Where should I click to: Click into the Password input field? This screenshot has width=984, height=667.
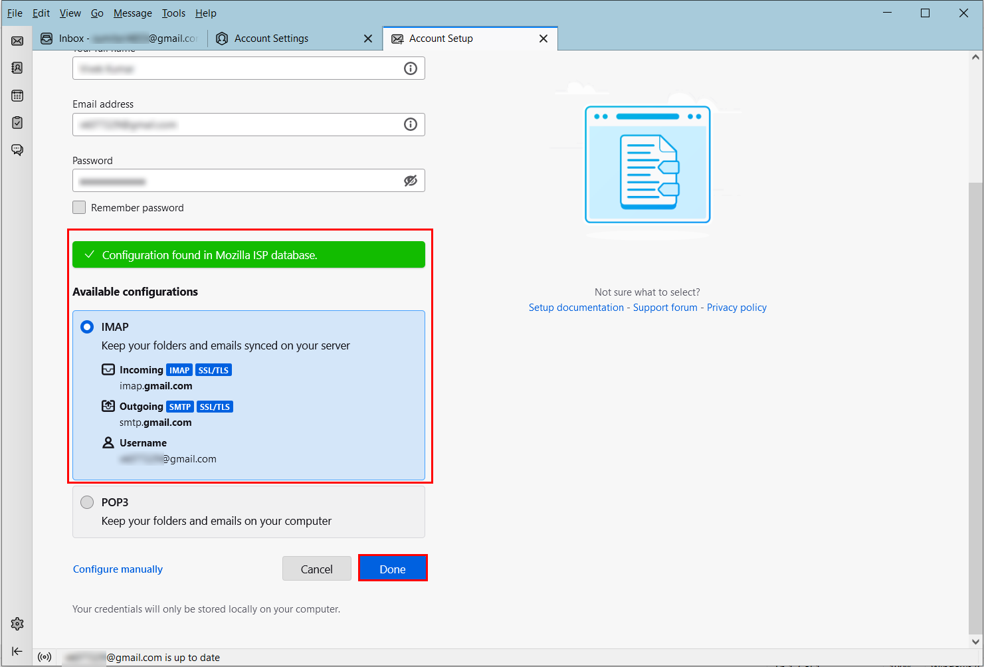pyautogui.click(x=248, y=181)
